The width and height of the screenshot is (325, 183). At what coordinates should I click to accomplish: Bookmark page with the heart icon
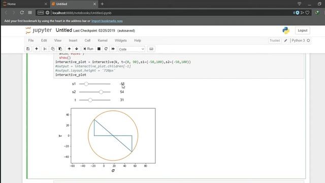[308, 13]
